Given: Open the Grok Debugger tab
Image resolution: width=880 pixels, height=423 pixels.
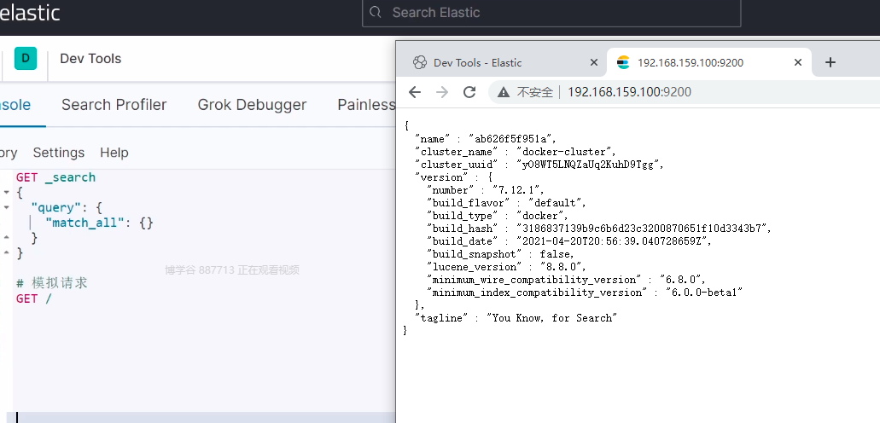Looking at the screenshot, I should coord(252,105).
